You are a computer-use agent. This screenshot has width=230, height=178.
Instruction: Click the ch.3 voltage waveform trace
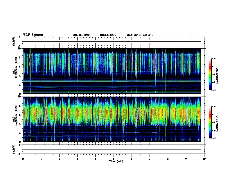click(112, 149)
